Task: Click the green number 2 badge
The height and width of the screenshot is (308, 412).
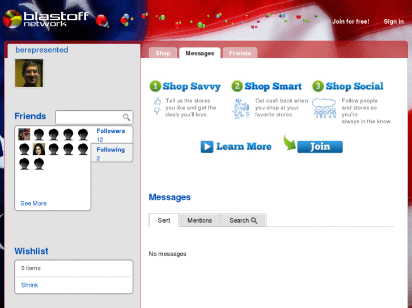Action: pyautogui.click(x=237, y=86)
